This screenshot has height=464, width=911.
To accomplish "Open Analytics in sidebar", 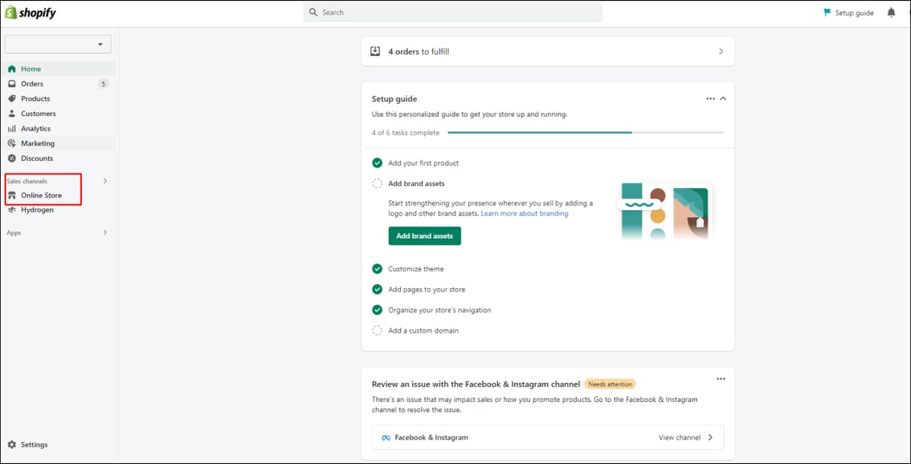I will 36,129.
